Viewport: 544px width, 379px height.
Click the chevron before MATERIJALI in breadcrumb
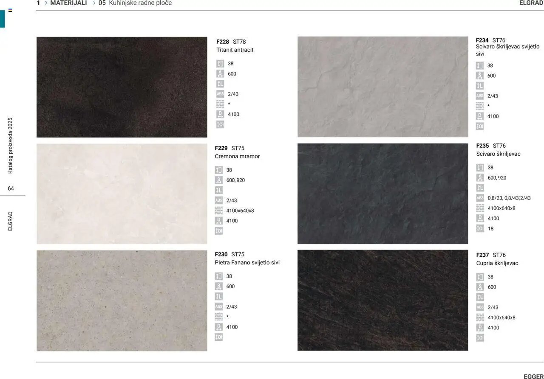coord(46,3)
